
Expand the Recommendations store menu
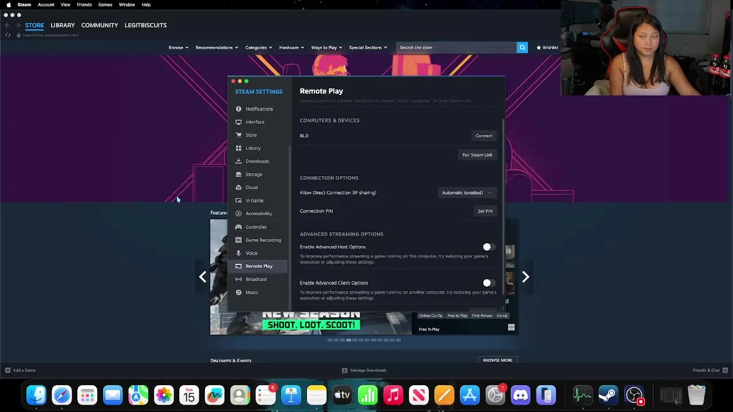(216, 47)
